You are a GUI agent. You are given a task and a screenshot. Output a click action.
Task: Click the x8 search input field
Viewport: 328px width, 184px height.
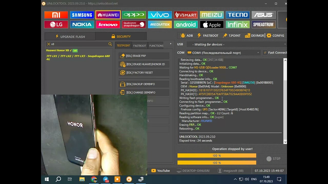(79, 44)
